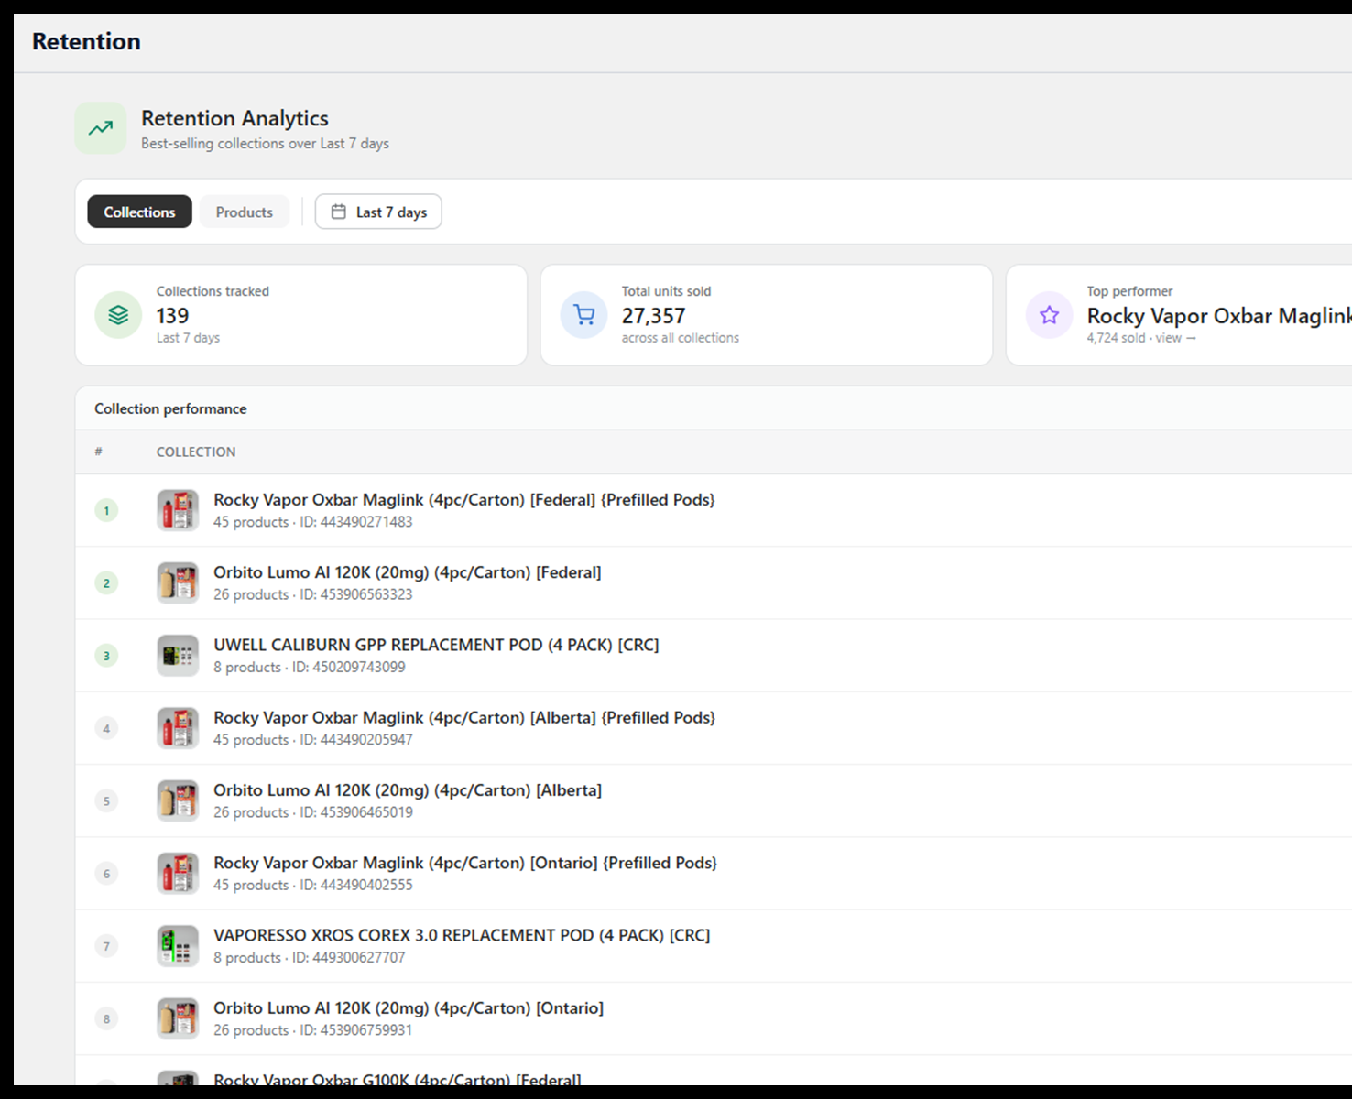Click the Retention Analytics trend icon

point(101,128)
